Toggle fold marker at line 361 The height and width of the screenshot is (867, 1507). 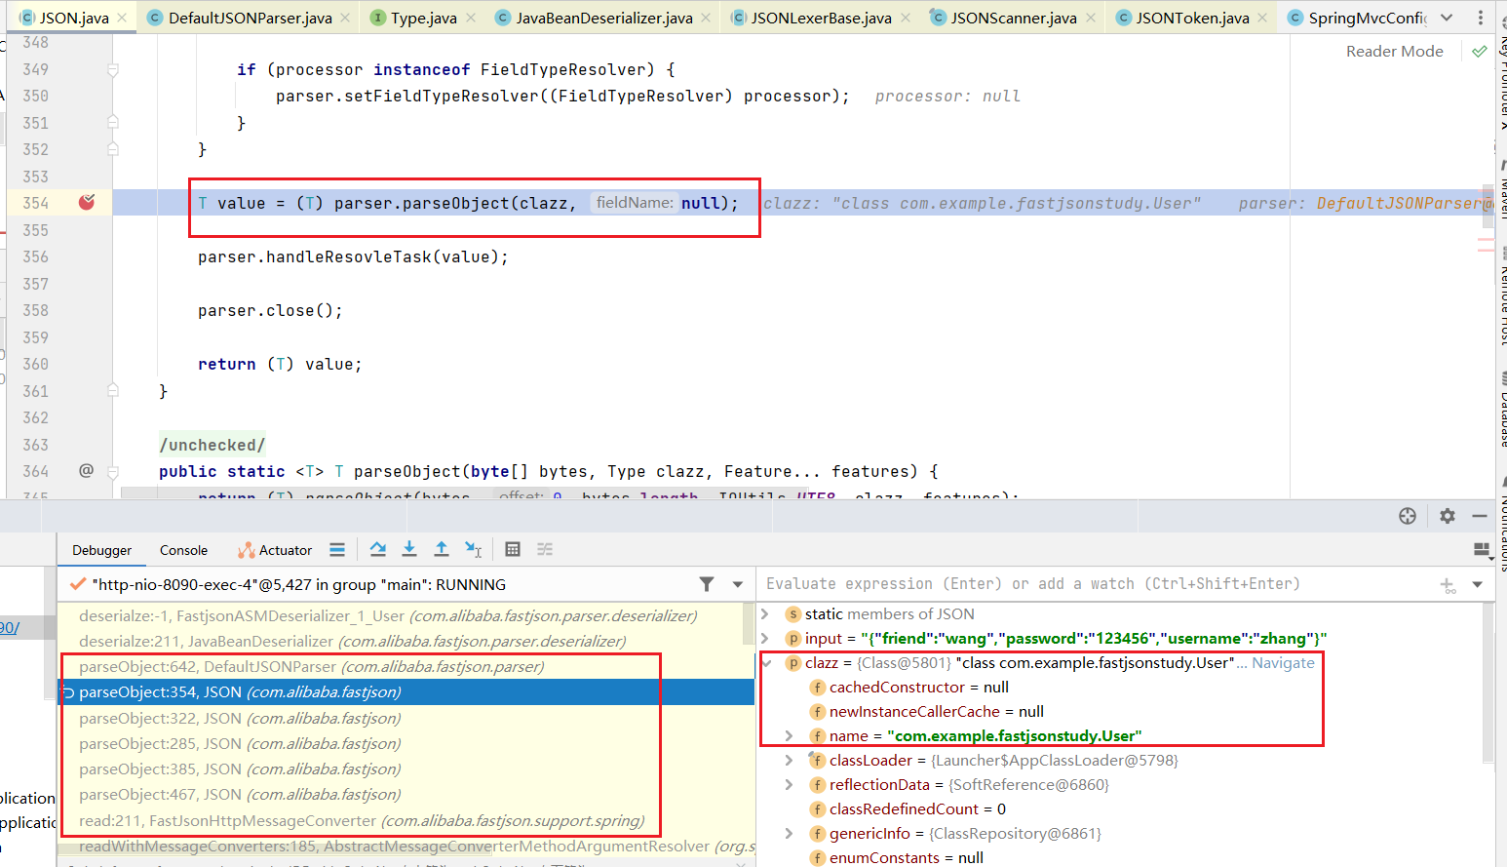point(113,390)
